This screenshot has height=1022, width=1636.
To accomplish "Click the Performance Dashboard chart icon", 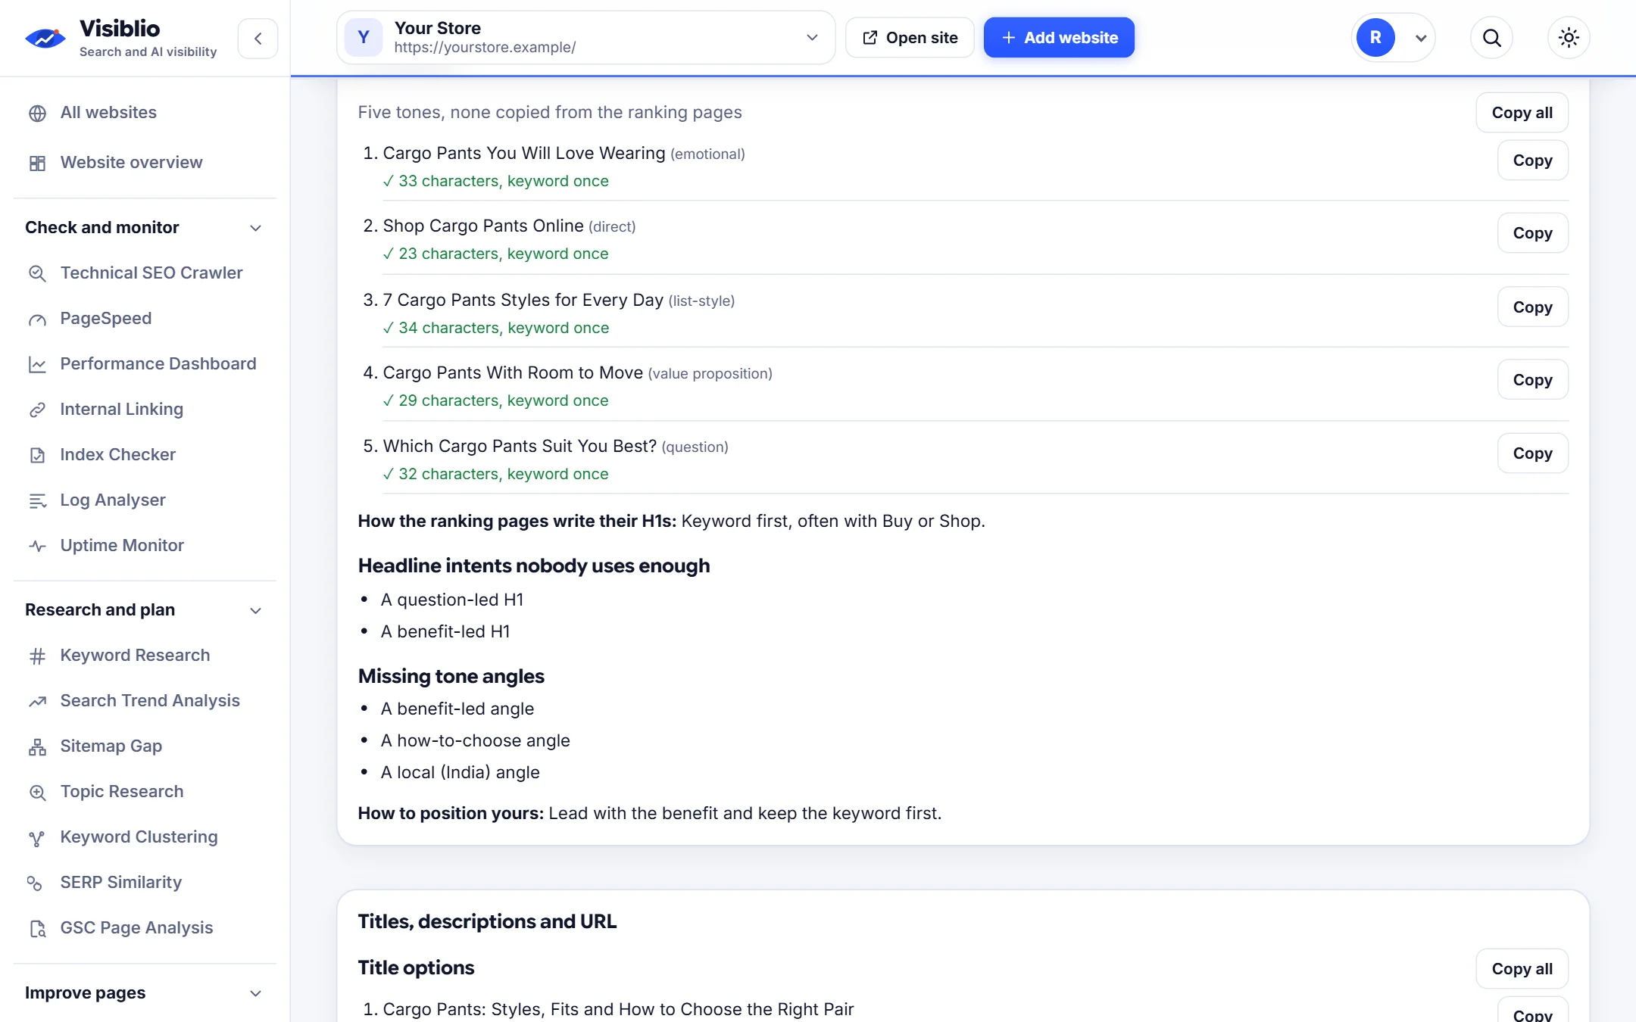I will pos(37,365).
